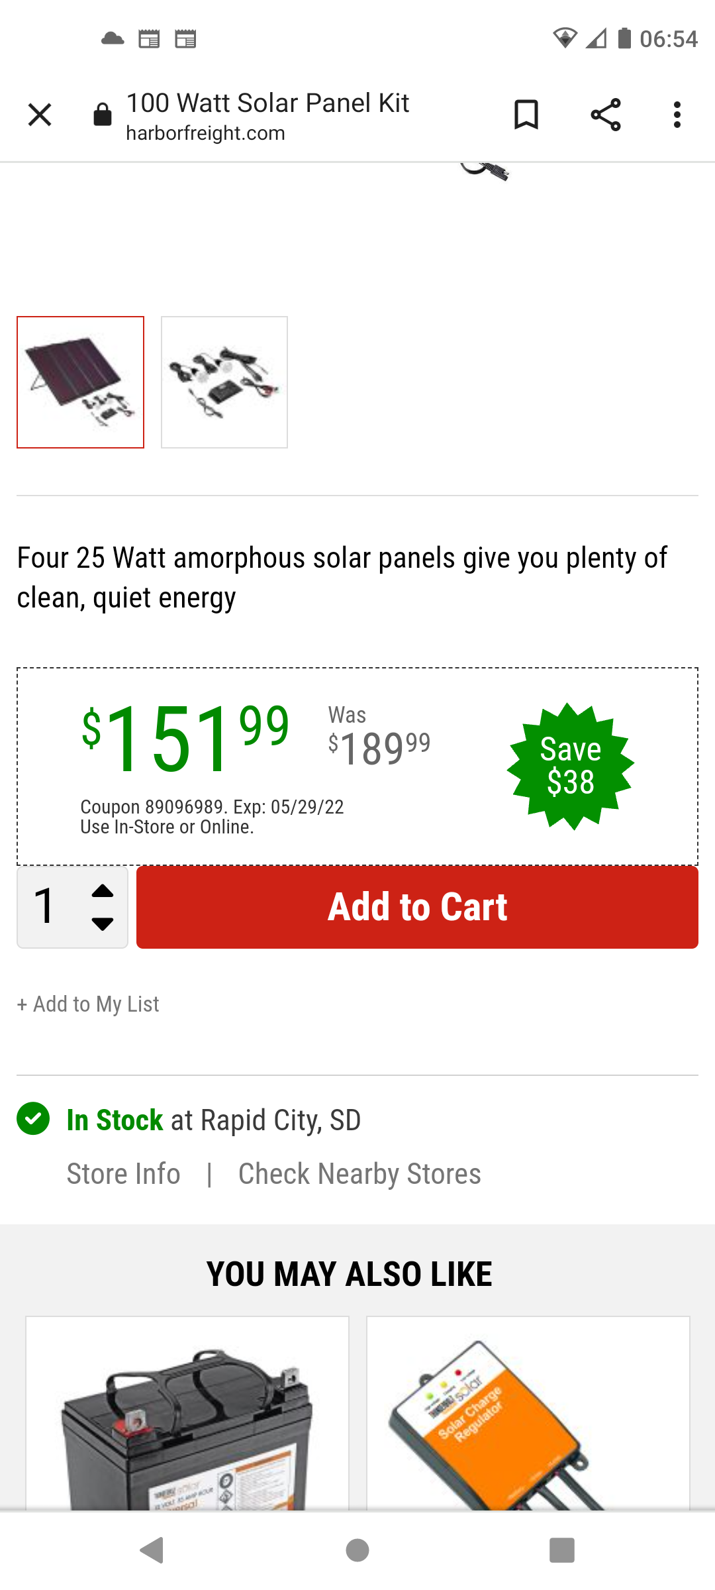Close the browser custom tab
715x1590 pixels.
click(x=40, y=115)
